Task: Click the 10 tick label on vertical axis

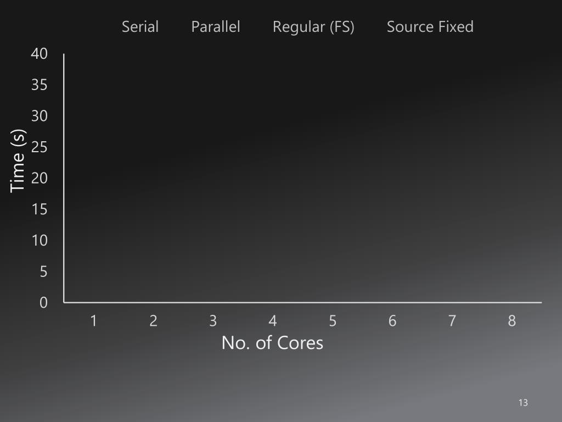Action: point(40,241)
